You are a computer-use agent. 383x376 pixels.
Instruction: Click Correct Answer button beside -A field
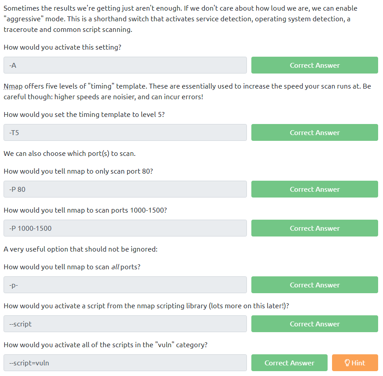[314, 65]
